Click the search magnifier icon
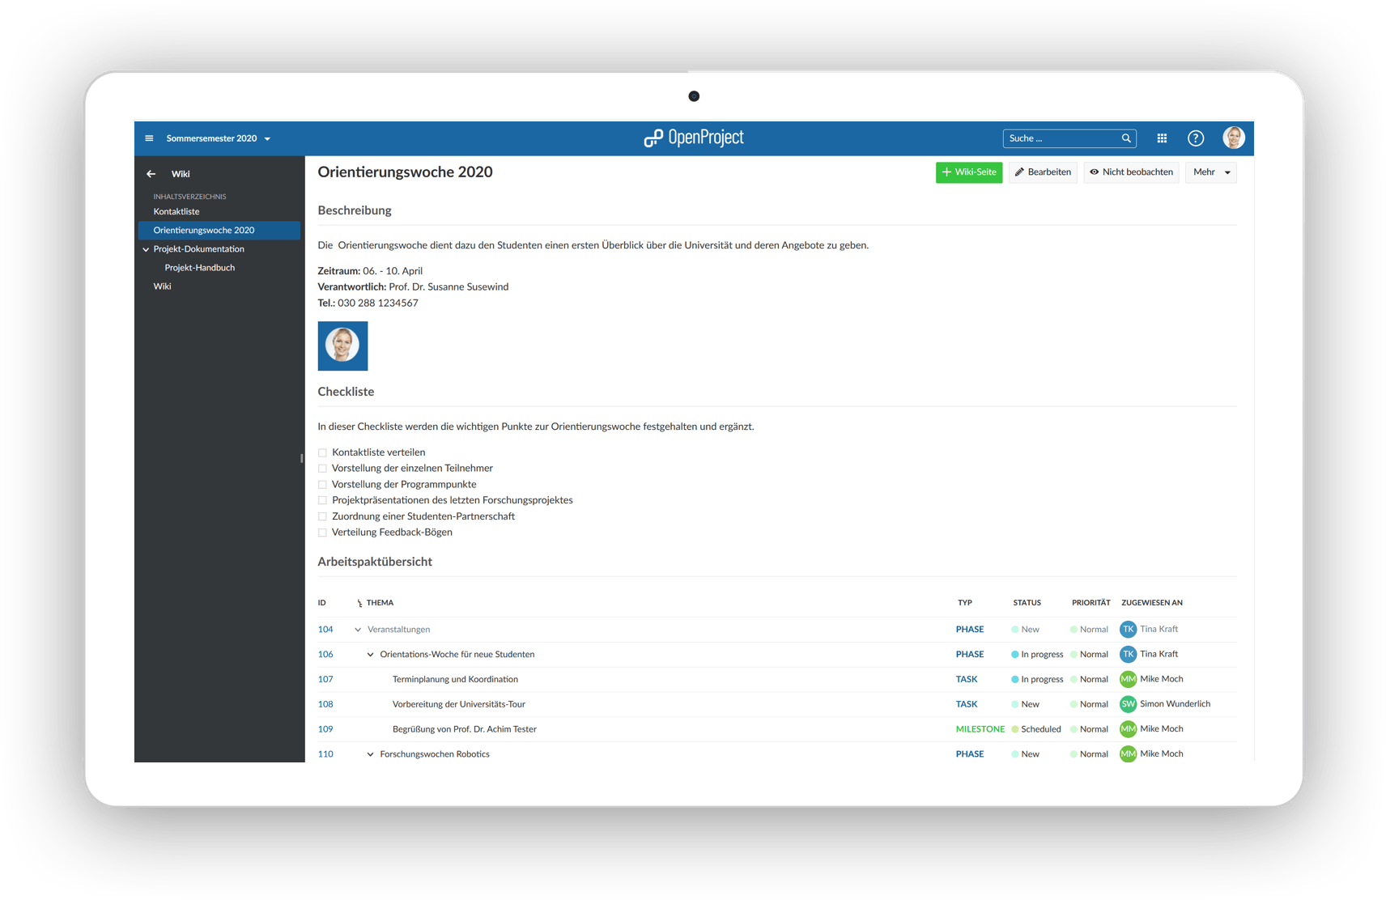This screenshot has height=900, width=1386. pyautogui.click(x=1126, y=138)
